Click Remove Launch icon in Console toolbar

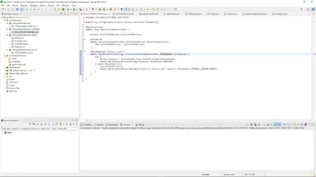(x=251, y=124)
